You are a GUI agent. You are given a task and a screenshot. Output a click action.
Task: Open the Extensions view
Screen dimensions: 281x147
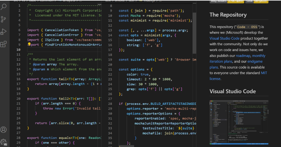[x=4, y=44]
